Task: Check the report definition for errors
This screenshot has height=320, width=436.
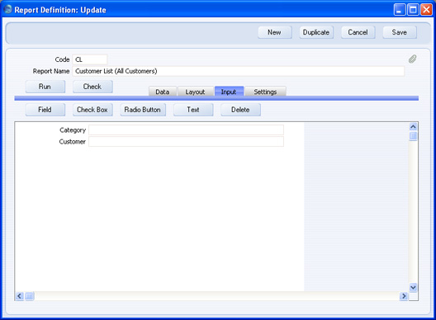Action: (92, 87)
